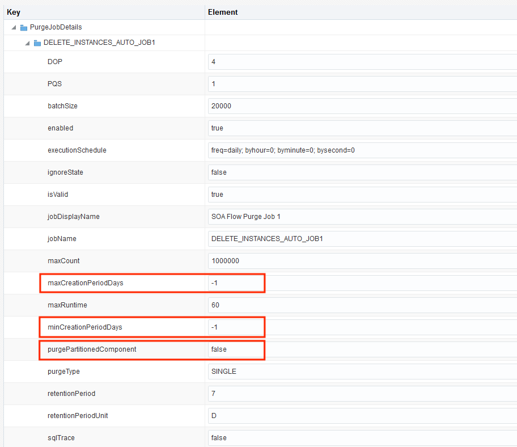This screenshot has height=447, width=517.
Task: Expand the PurgeJobDetails disclosure arrow
Action: tap(12, 27)
